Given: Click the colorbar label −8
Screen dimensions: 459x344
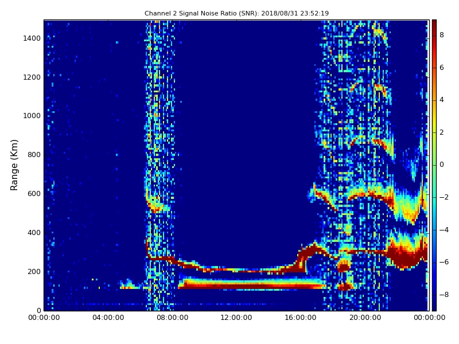Looking at the screenshot, I should click(444, 295).
